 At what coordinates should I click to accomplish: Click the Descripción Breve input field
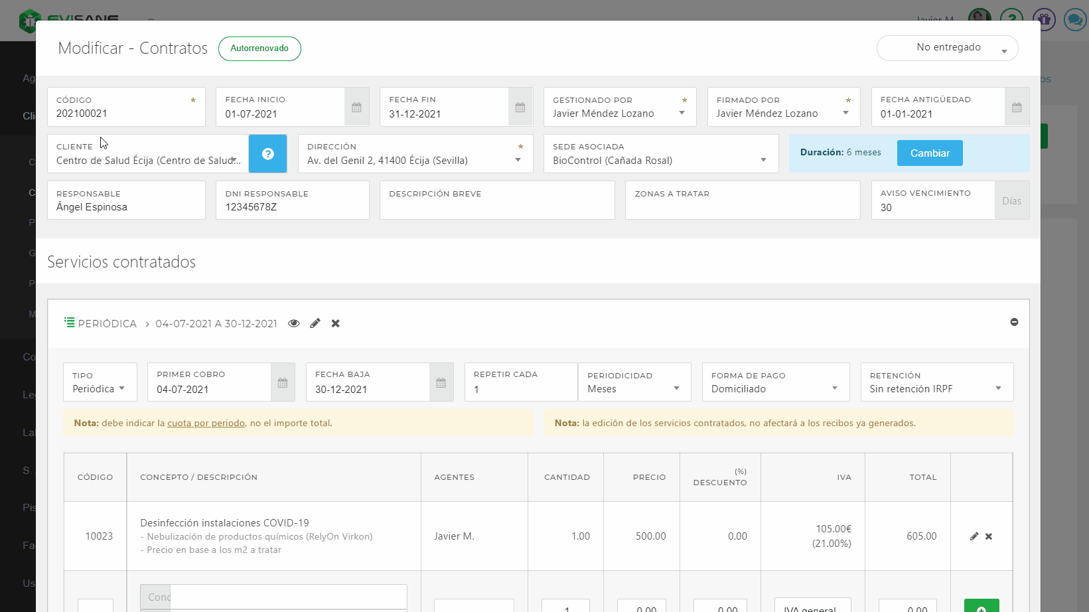(x=496, y=207)
